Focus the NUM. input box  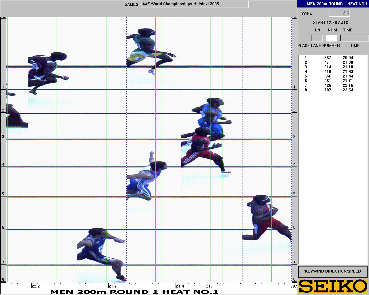coord(332,38)
